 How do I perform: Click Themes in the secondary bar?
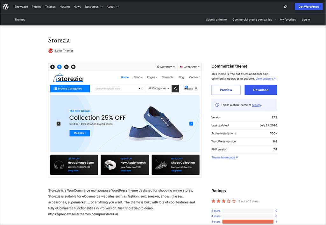(x=20, y=19)
